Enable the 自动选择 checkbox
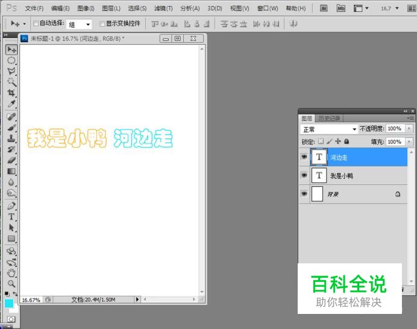Screen dimensions: 417x329 36,23
